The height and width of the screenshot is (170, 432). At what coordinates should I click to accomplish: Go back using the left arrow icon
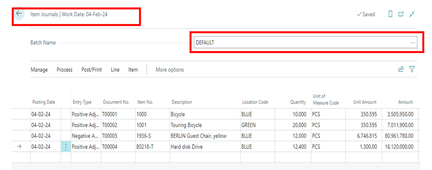click(19, 14)
